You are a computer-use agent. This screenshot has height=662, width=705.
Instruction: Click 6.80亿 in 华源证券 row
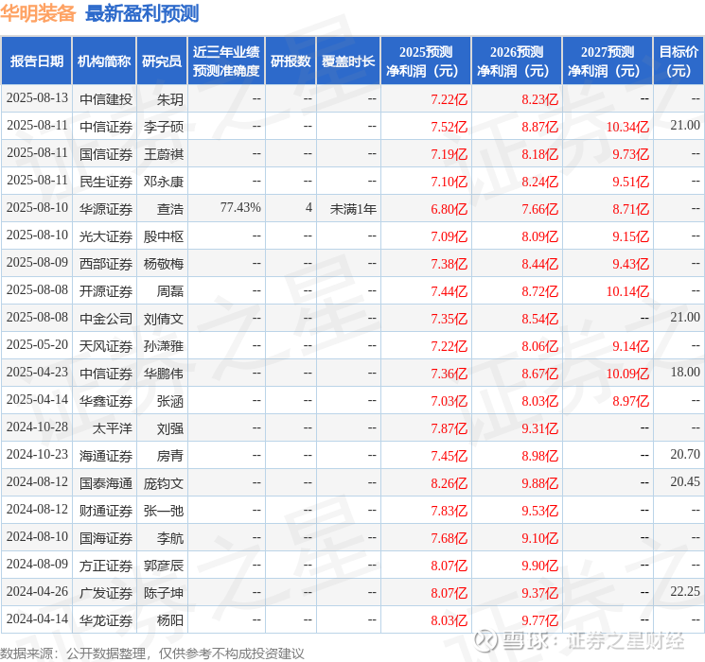point(449,209)
